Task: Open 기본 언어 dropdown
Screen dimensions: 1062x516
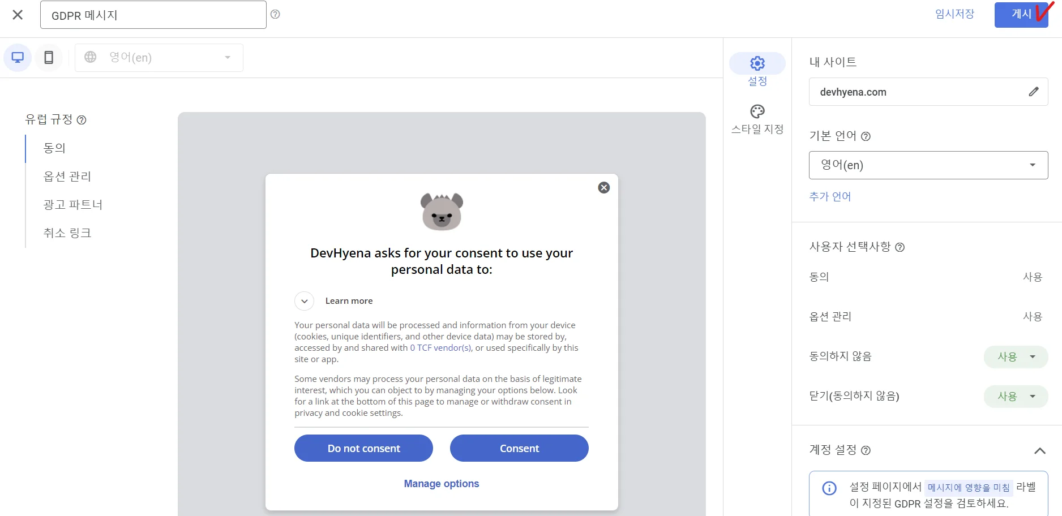Action: coord(928,165)
